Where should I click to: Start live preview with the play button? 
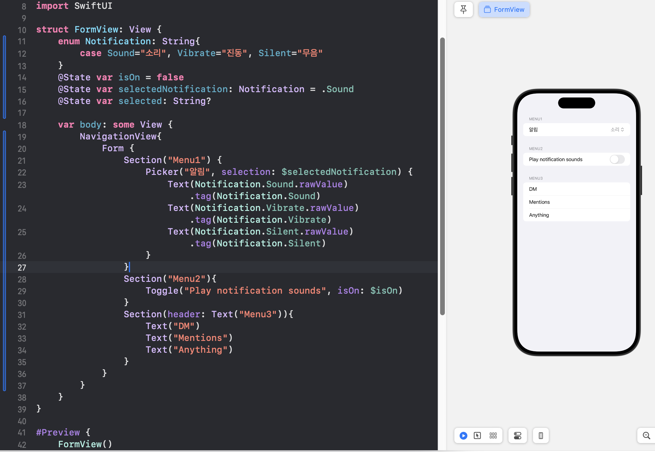(x=463, y=435)
